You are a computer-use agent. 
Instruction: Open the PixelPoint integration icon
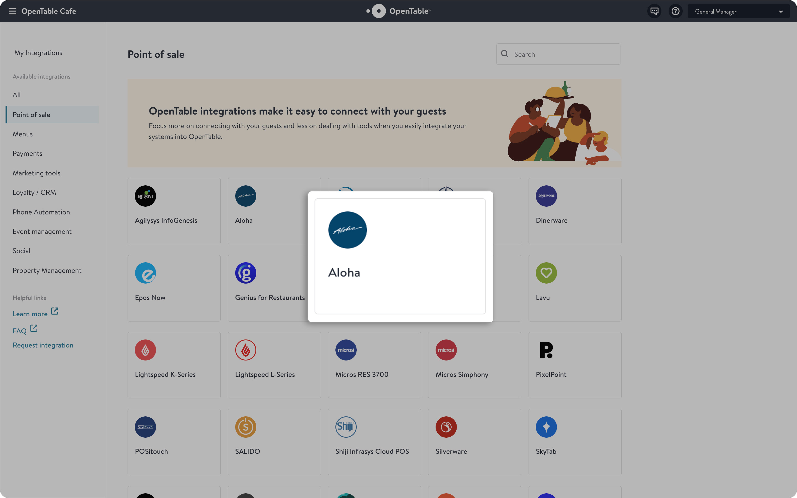[546, 350]
